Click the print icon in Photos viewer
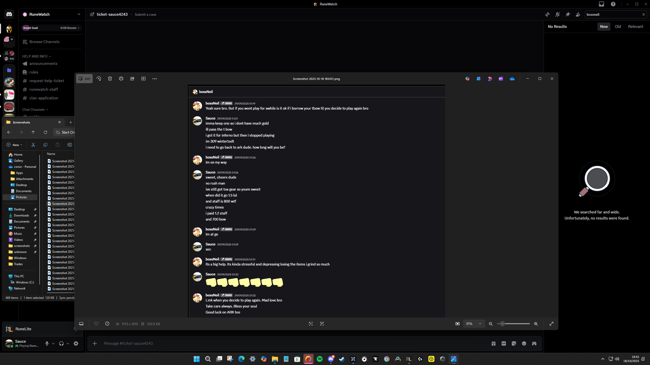This screenshot has height=365, width=650. click(121, 79)
